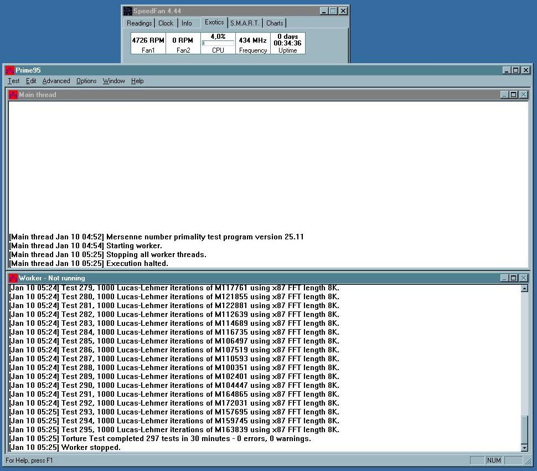
Task: Minimize the Worker child window
Action: 504,278
